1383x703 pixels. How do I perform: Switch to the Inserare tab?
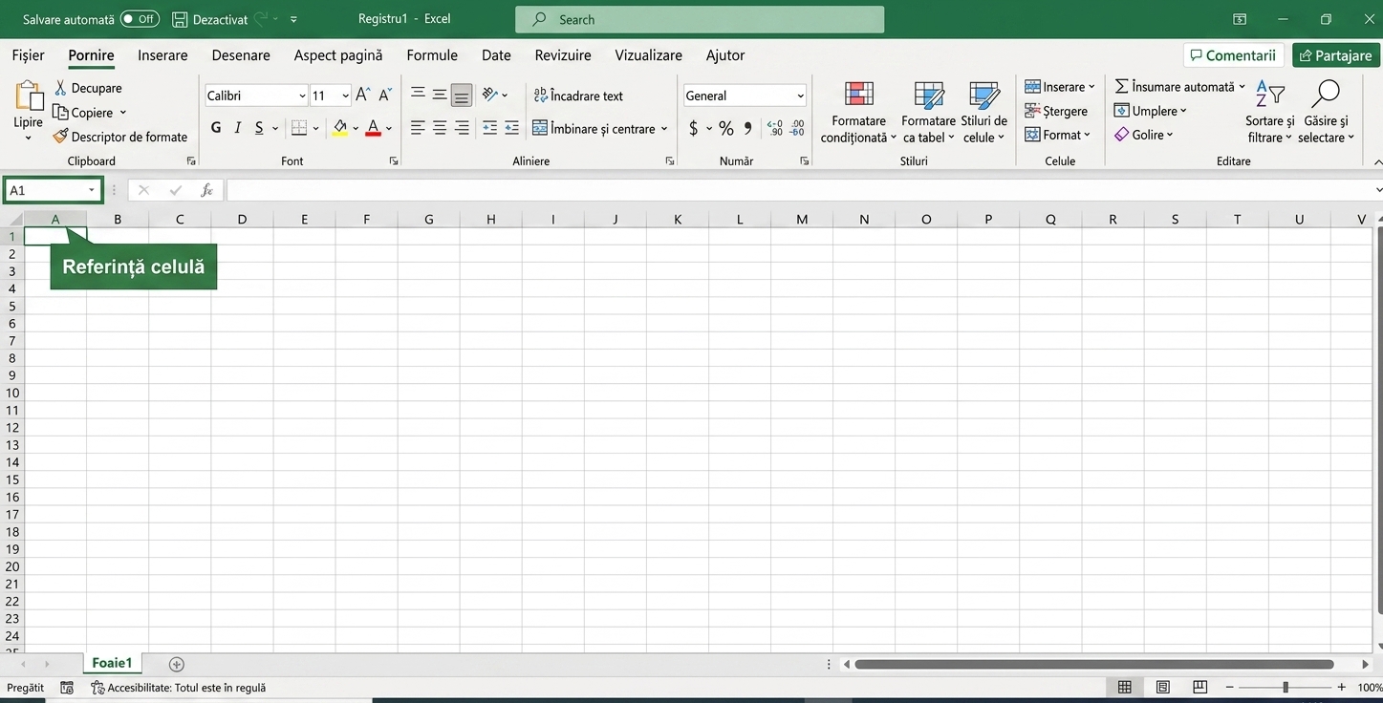click(162, 55)
